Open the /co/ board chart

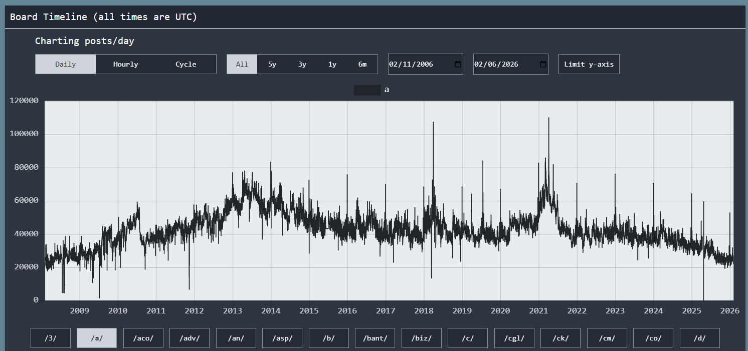(653, 338)
